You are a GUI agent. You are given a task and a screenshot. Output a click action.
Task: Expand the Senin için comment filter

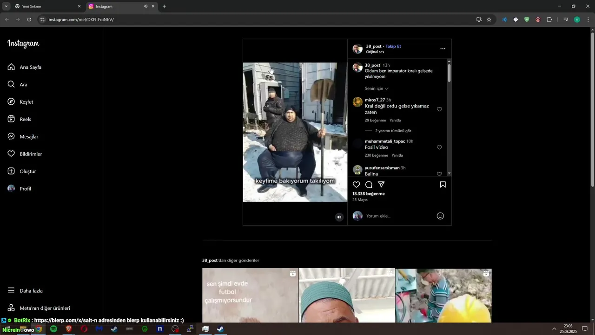point(377,88)
